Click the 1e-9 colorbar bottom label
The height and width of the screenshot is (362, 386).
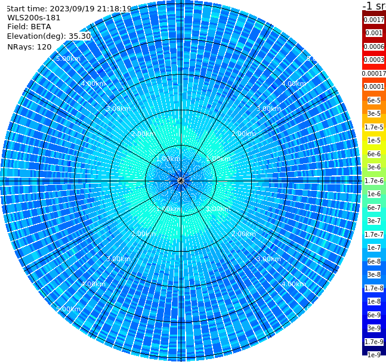374,355
